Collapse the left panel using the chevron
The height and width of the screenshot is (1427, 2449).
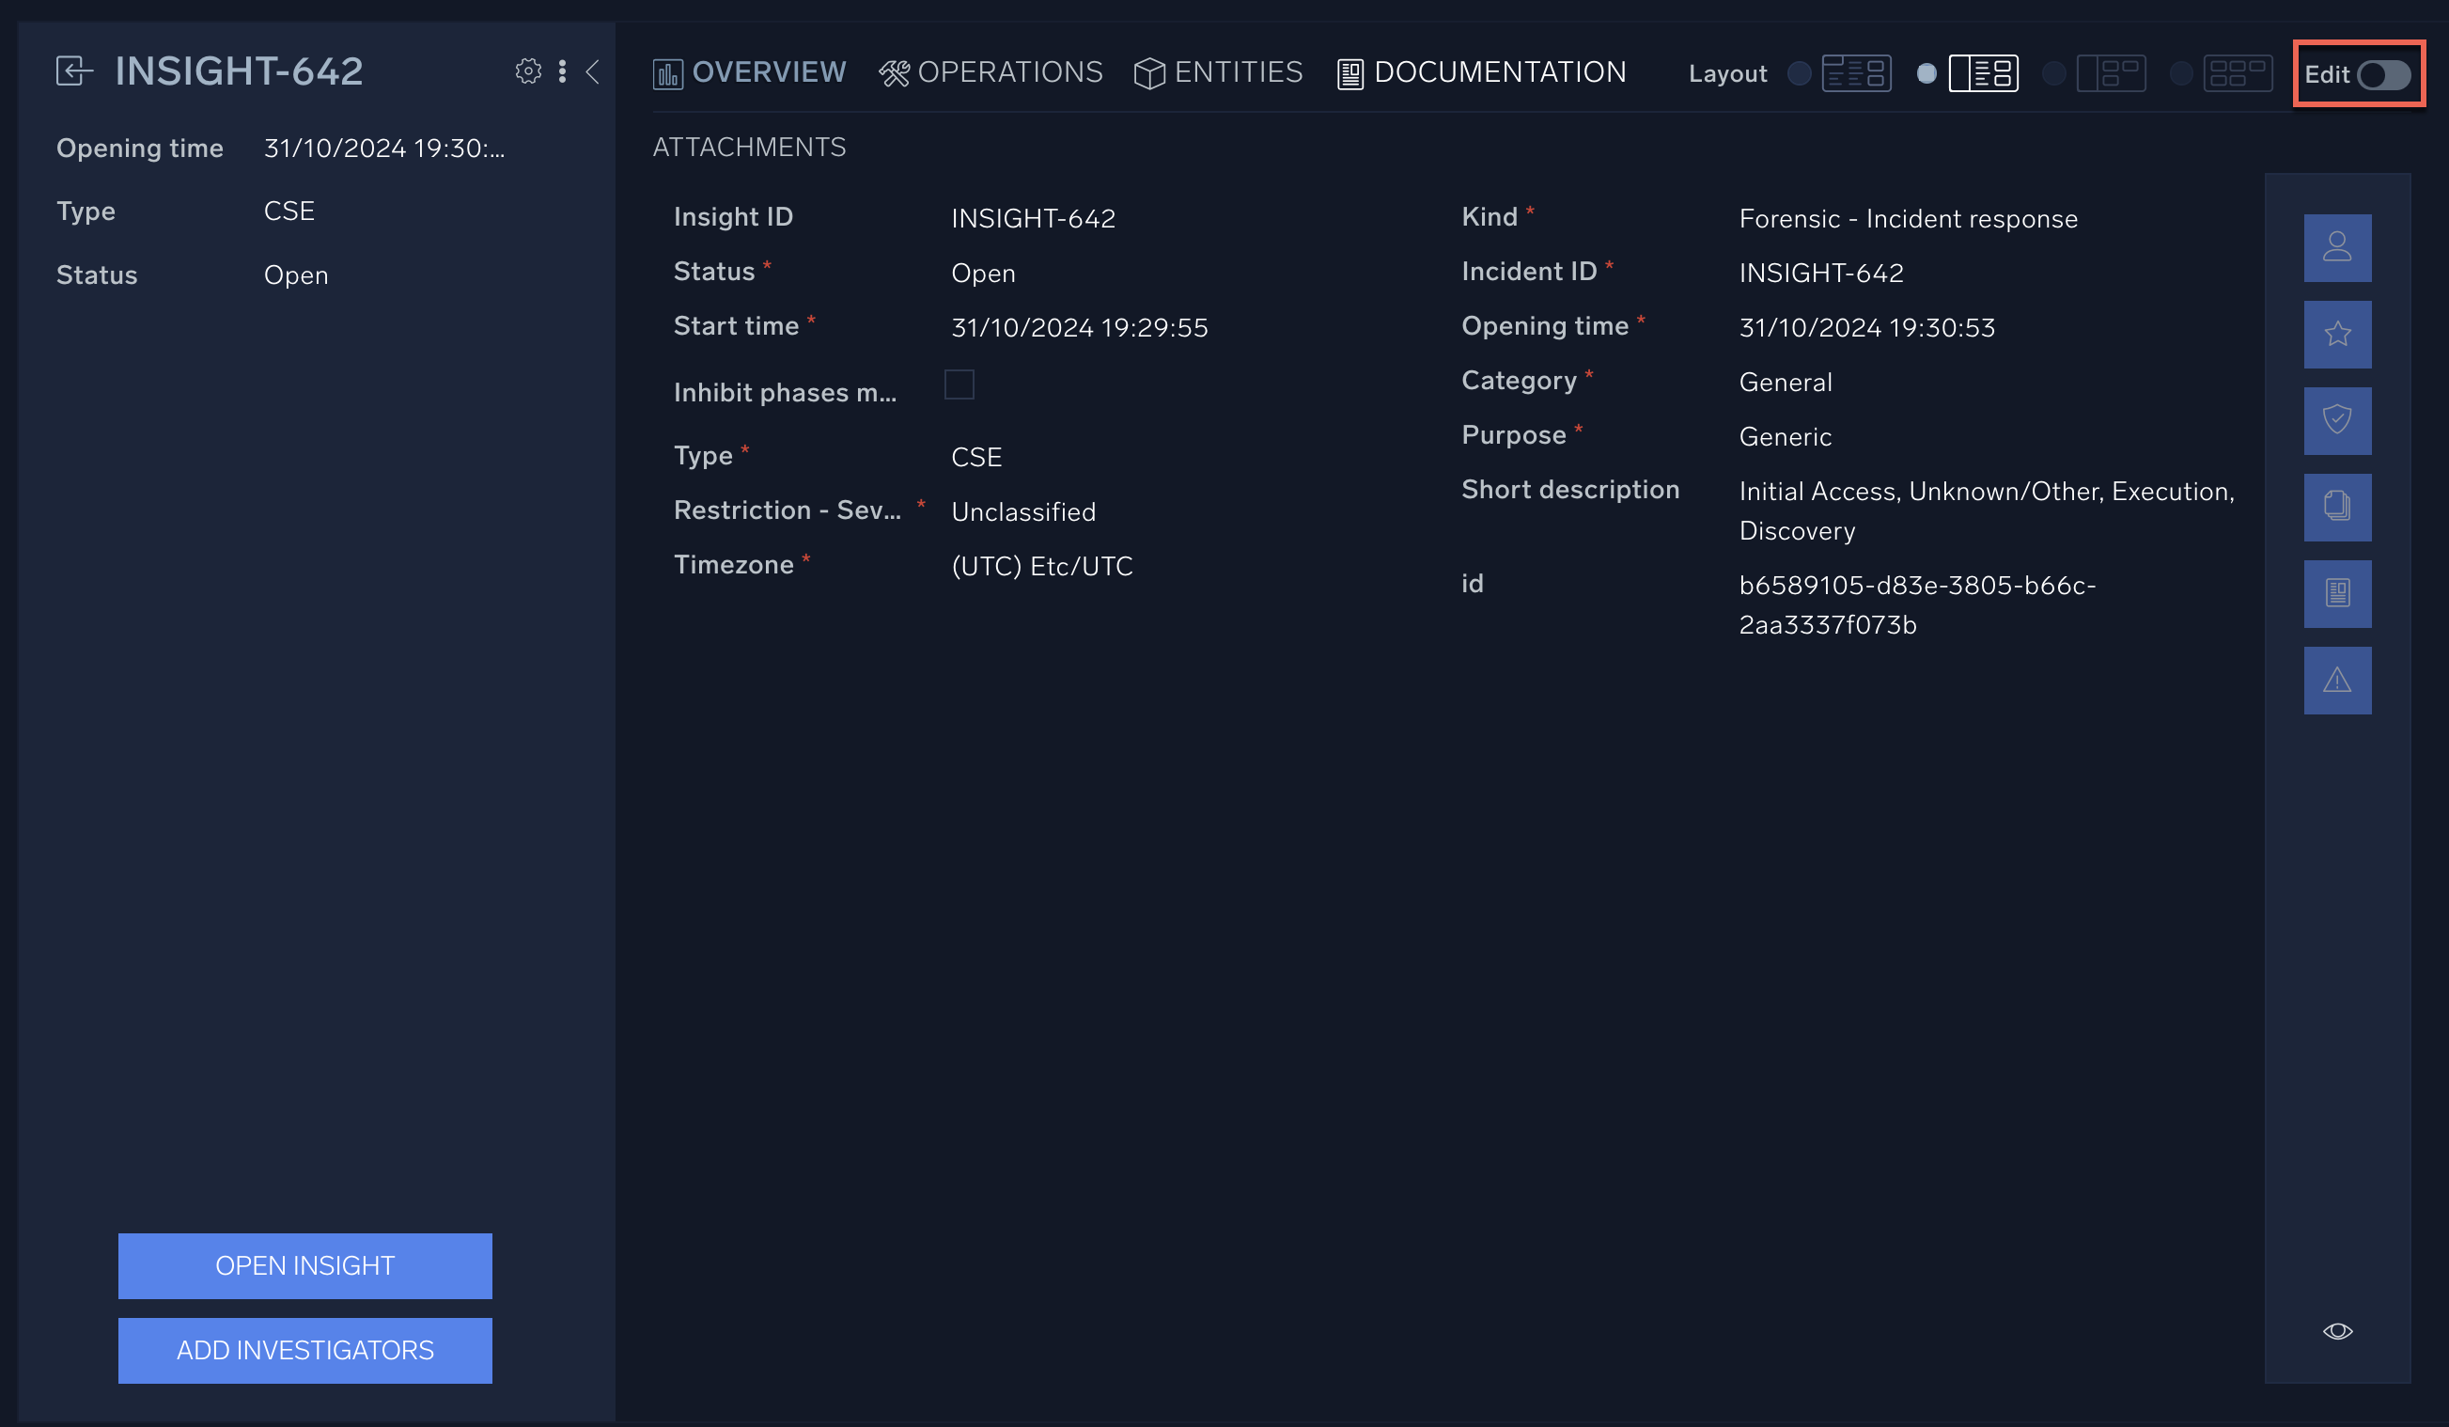[592, 71]
